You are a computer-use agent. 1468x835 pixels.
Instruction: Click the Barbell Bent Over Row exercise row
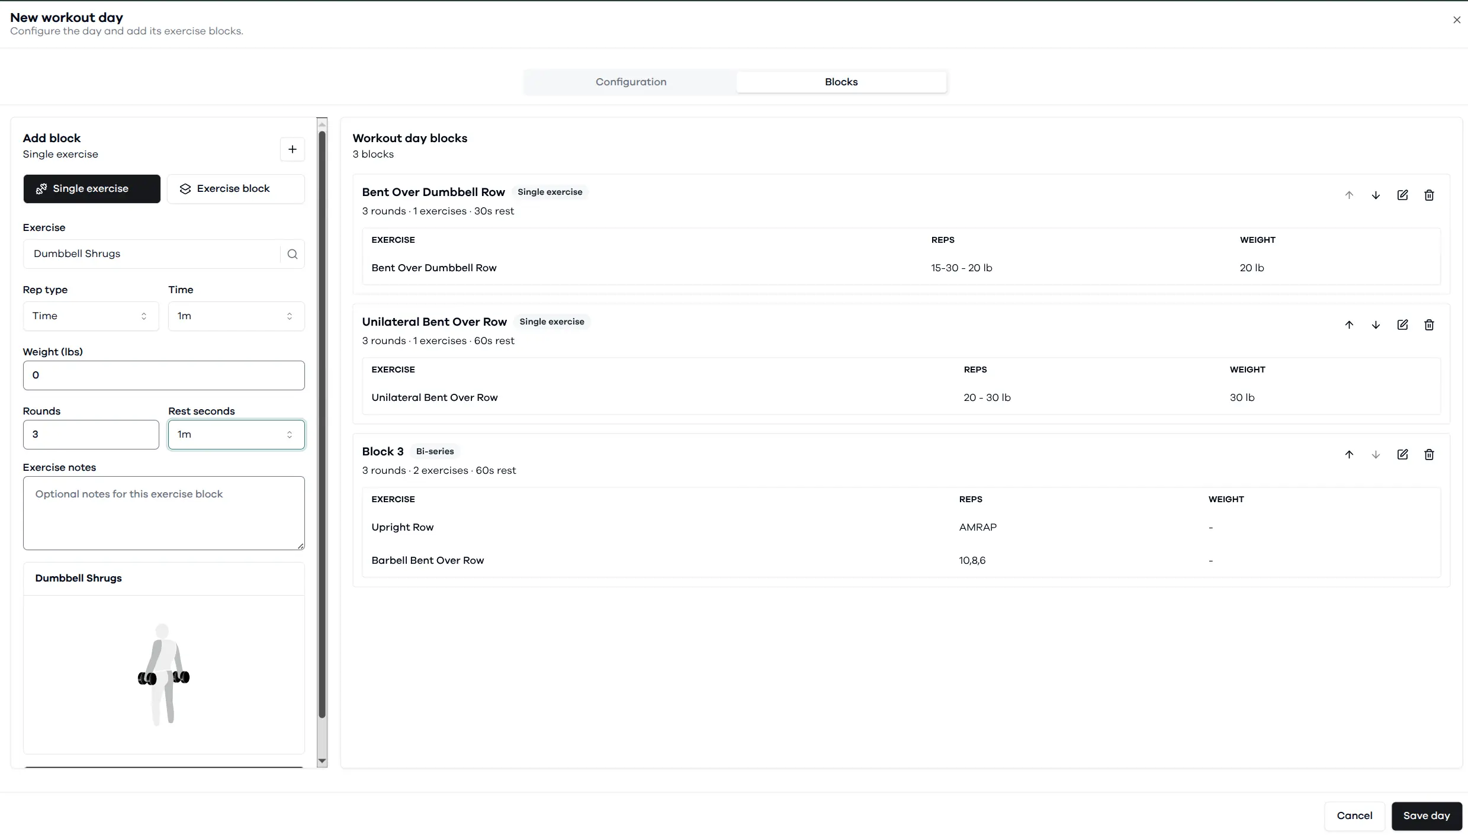pyautogui.click(x=901, y=561)
